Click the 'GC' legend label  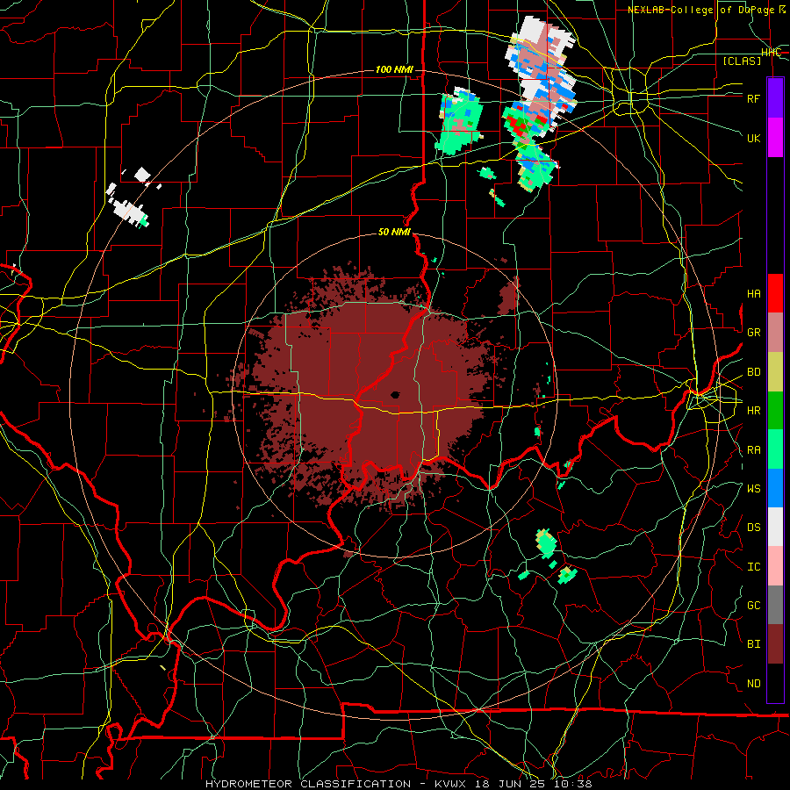coord(753,606)
